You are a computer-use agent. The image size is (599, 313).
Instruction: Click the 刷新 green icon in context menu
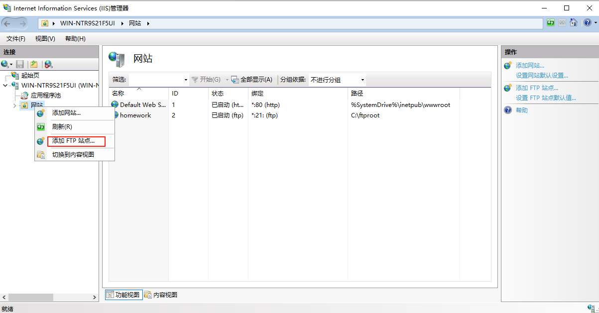[x=41, y=127]
